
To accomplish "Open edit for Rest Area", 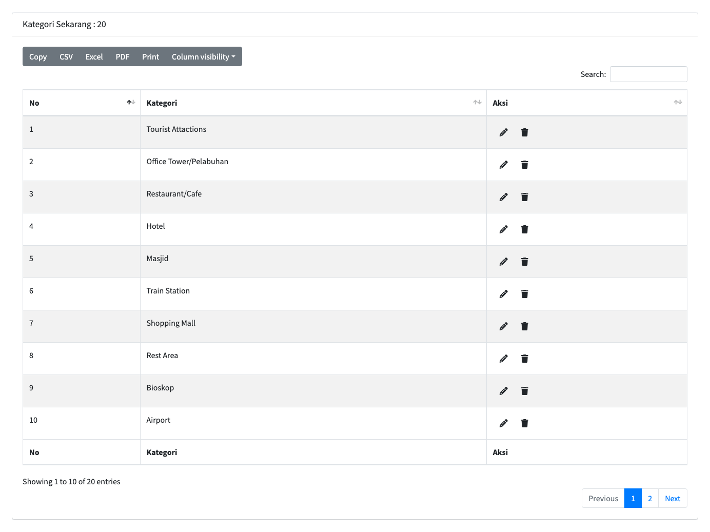I will (504, 359).
